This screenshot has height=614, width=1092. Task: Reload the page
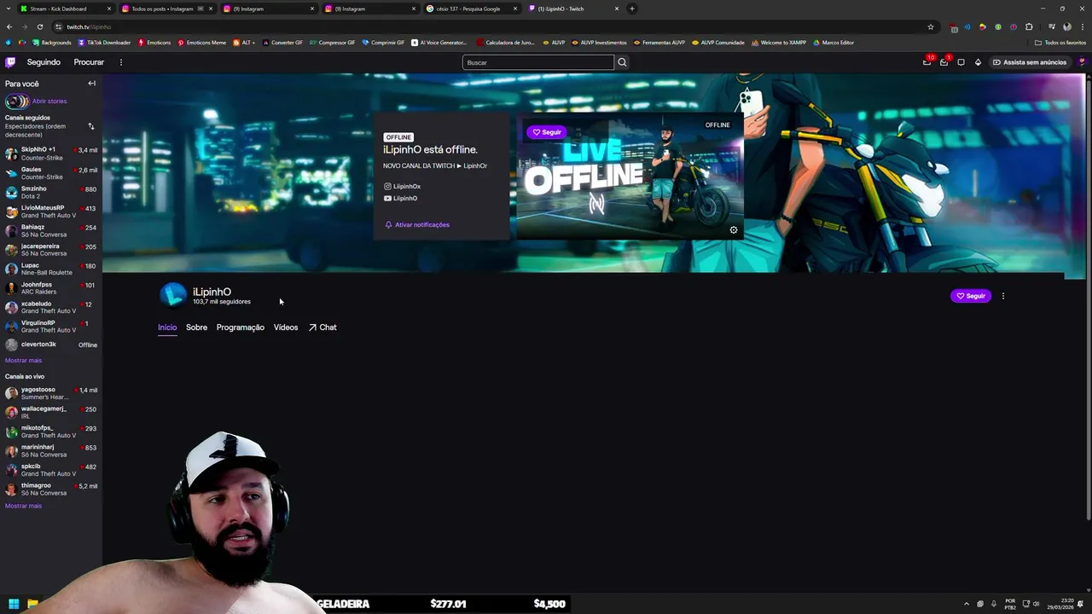click(x=40, y=26)
